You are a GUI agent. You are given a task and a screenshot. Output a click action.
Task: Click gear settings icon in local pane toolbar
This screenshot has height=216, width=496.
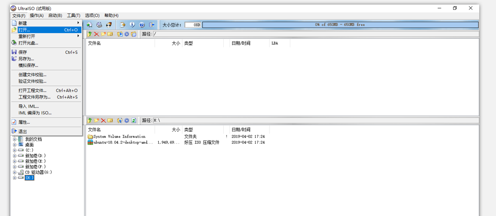pos(127,120)
